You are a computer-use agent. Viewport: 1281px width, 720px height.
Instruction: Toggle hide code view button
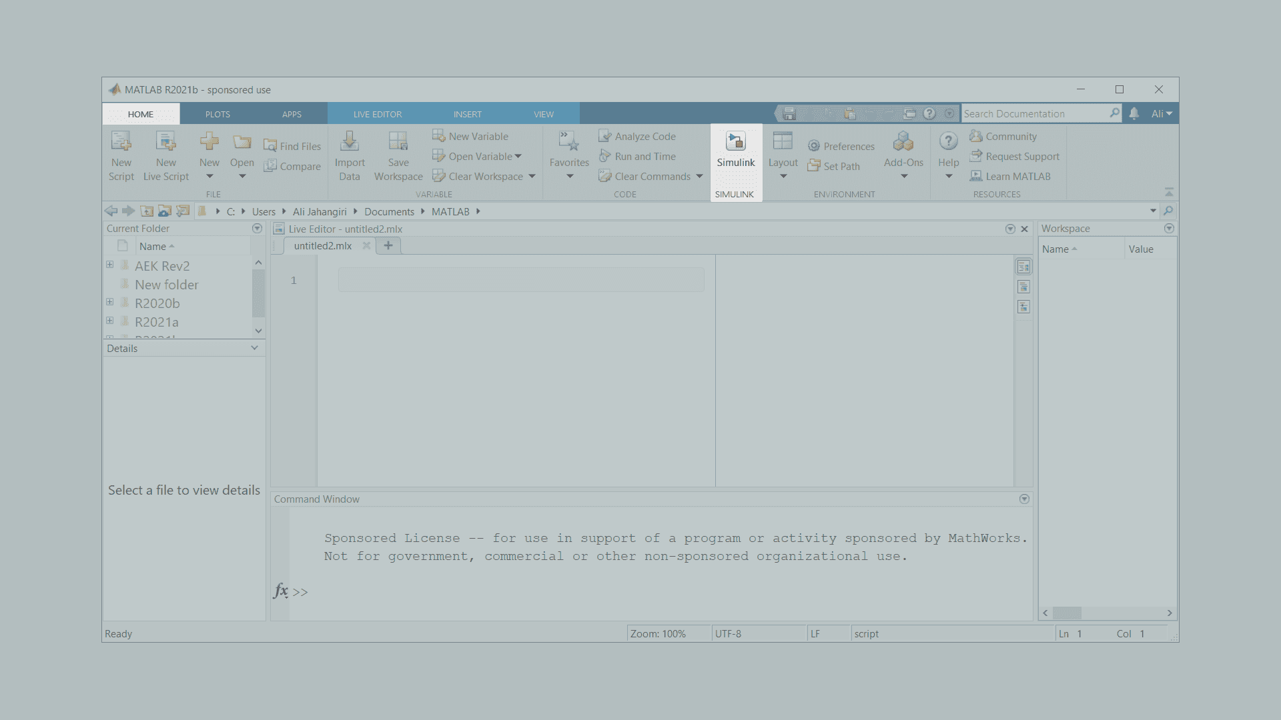(x=1023, y=307)
